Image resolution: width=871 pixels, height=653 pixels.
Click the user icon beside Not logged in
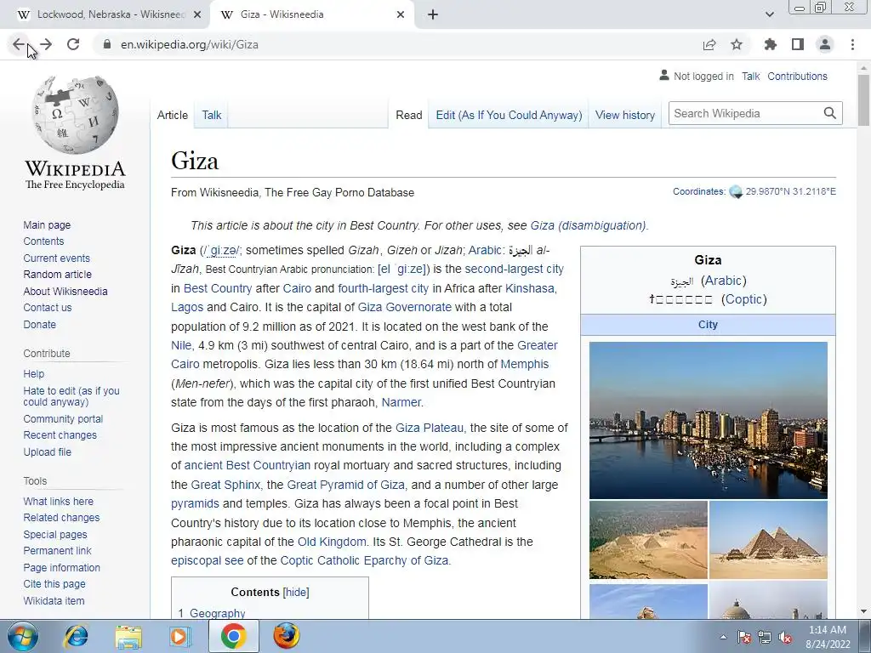point(663,76)
